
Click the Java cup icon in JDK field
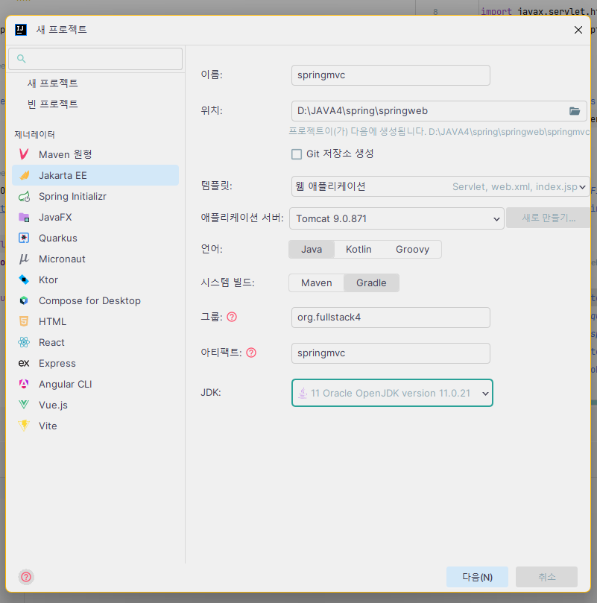[x=303, y=393]
